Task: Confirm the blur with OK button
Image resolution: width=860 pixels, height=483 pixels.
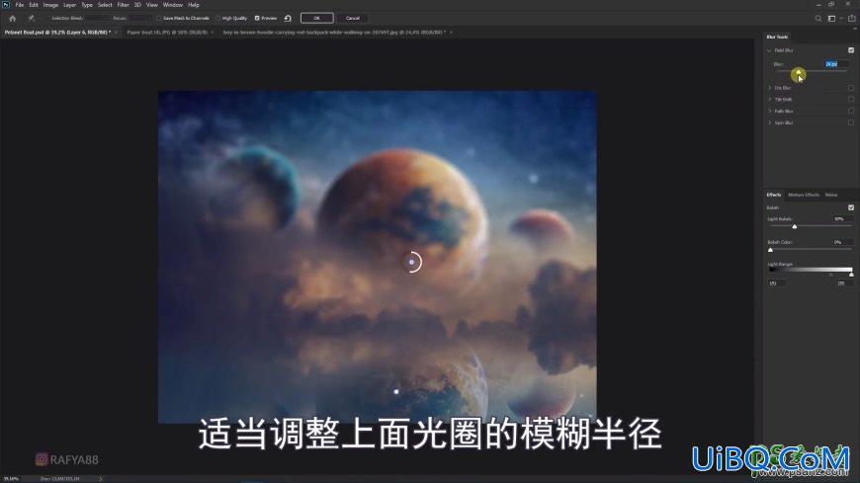Action: [317, 18]
